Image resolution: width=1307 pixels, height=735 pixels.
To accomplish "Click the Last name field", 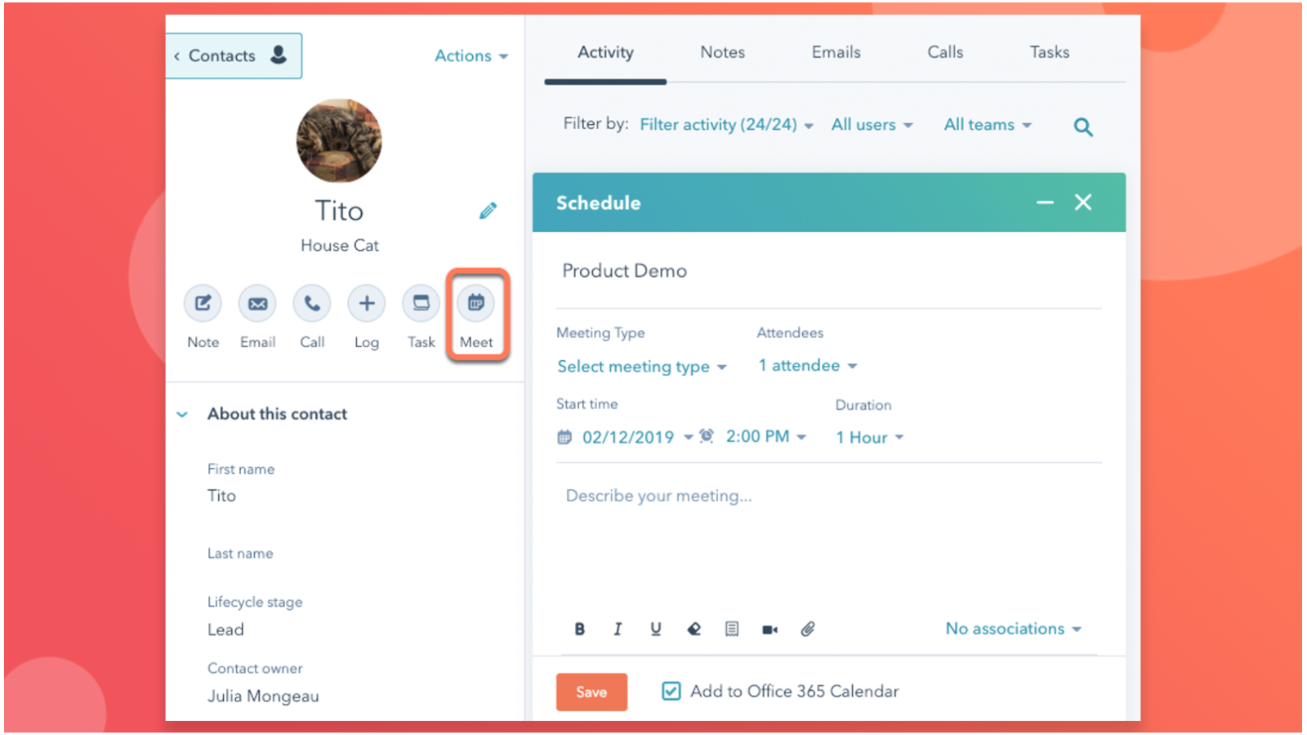I will click(240, 554).
